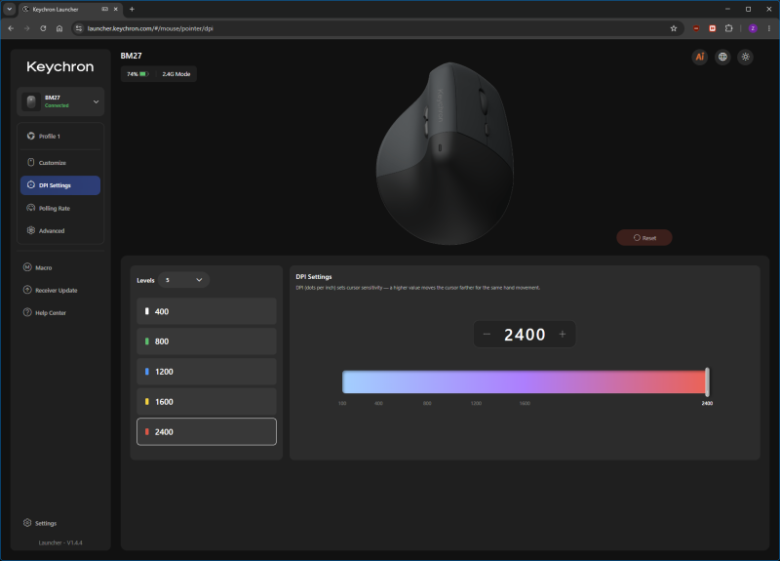The width and height of the screenshot is (780, 561).
Task: Open the Help Center
Action: tap(45, 312)
